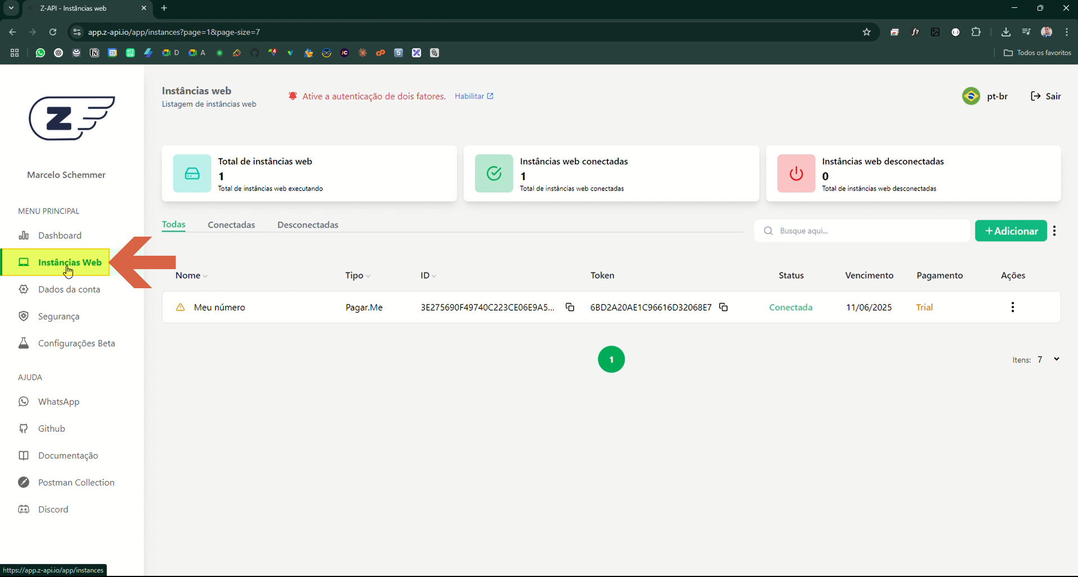
Task: Open Instâncias Web menu item
Action: [x=56, y=262]
